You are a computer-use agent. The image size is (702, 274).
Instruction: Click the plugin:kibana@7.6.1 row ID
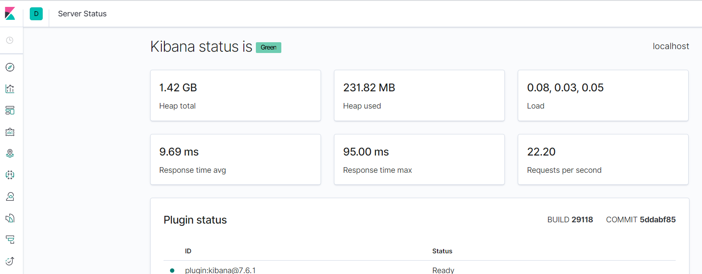(x=220, y=270)
